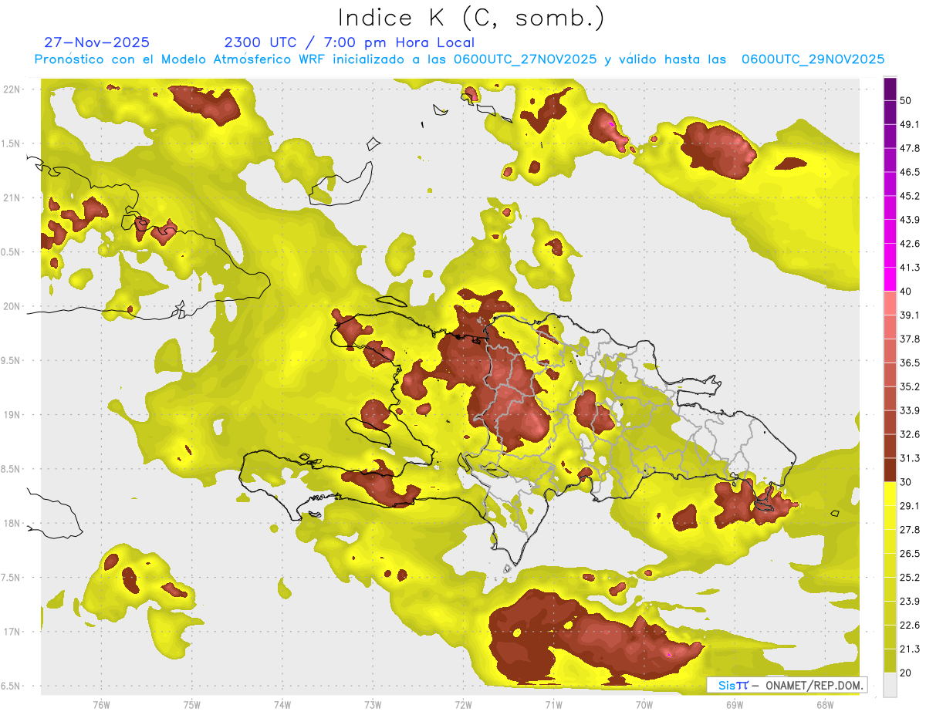Click colorbar label '37.8'
Screen dimensions: 926x715
coord(910,339)
